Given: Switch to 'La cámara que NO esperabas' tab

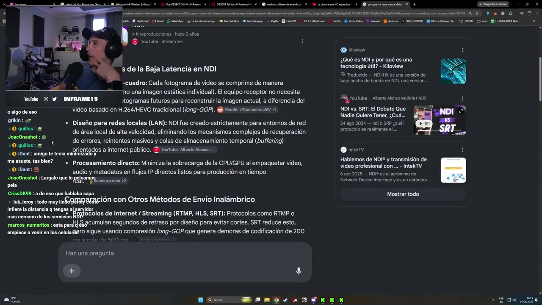Looking at the screenshot, I should pos(335,4).
